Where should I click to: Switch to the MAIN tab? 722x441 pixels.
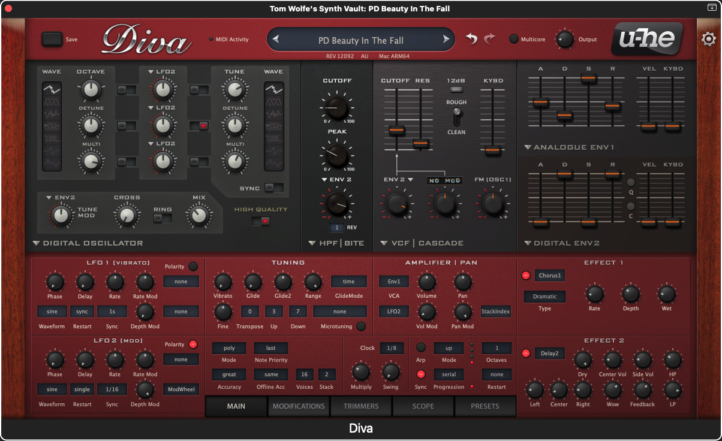[x=236, y=406]
